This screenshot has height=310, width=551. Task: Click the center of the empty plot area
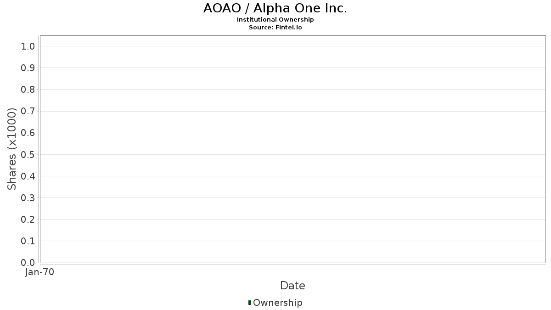coord(292,149)
